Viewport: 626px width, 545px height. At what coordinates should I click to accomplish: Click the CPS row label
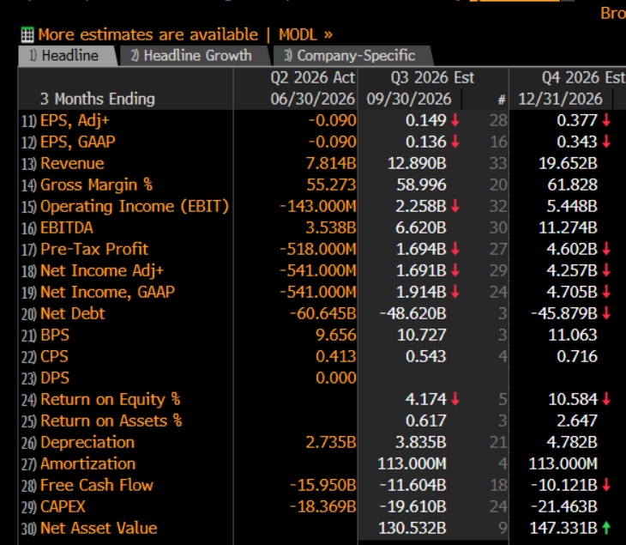[x=54, y=356]
